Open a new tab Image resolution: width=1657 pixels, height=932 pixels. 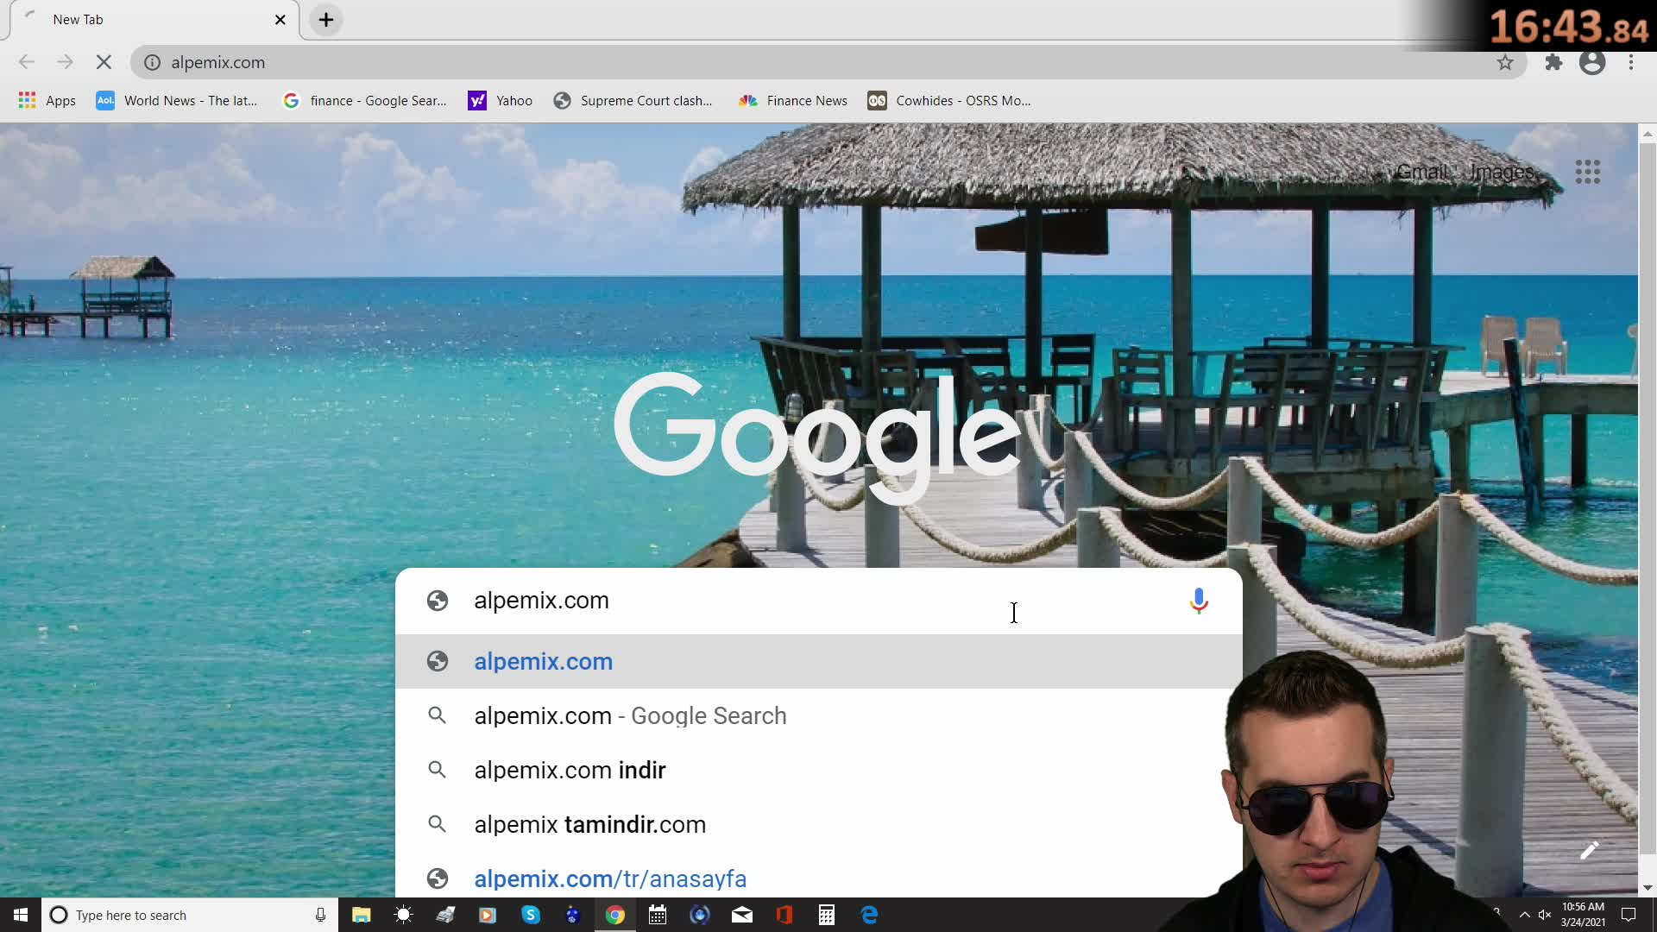[x=326, y=20]
